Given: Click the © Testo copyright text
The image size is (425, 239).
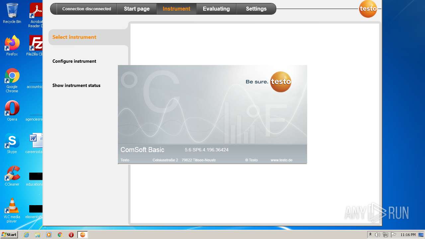Looking at the screenshot, I should pos(251,160).
